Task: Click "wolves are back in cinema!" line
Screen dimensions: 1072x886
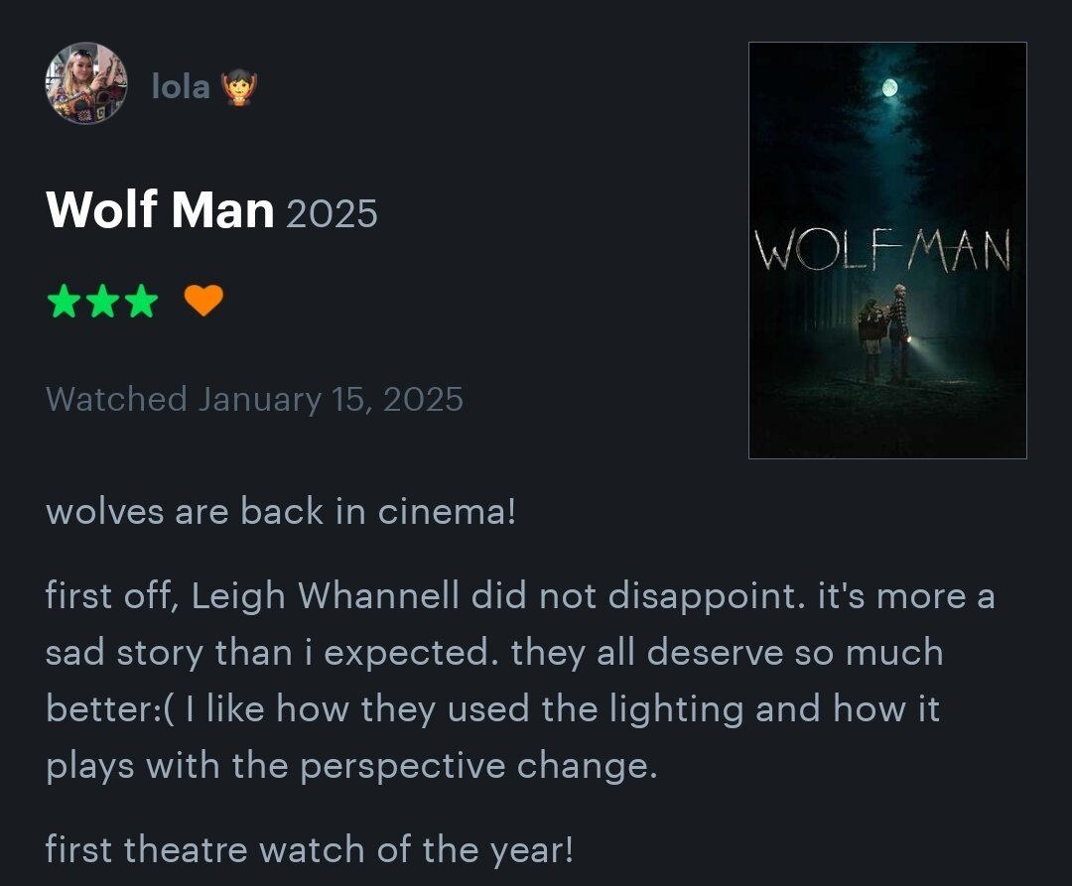Action: (281, 511)
